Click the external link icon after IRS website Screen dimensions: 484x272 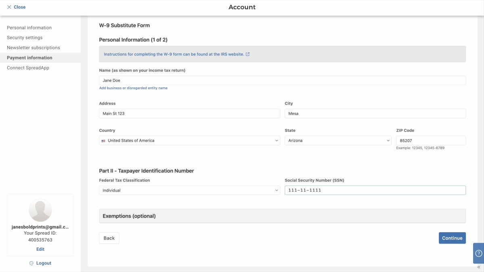pyautogui.click(x=248, y=54)
